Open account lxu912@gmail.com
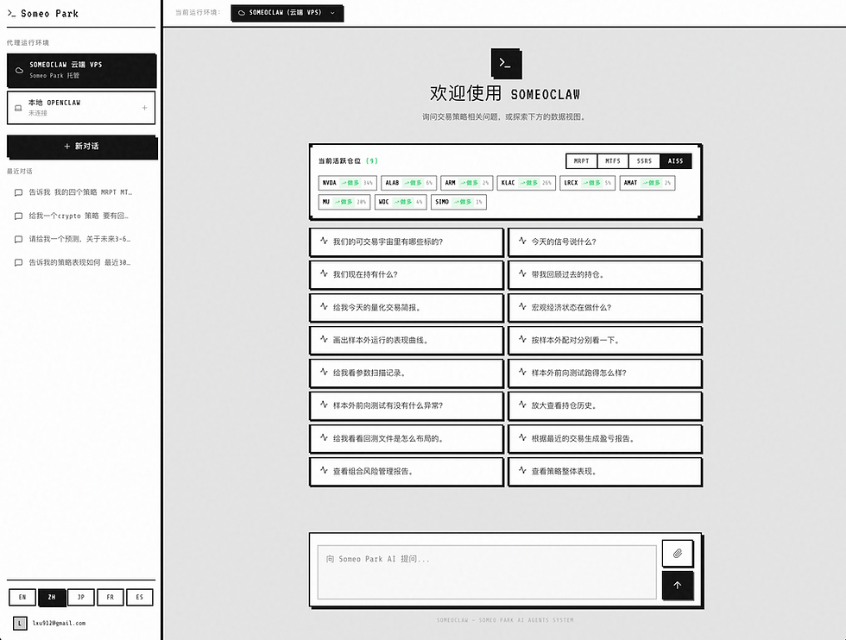The image size is (846, 640). (x=59, y=624)
